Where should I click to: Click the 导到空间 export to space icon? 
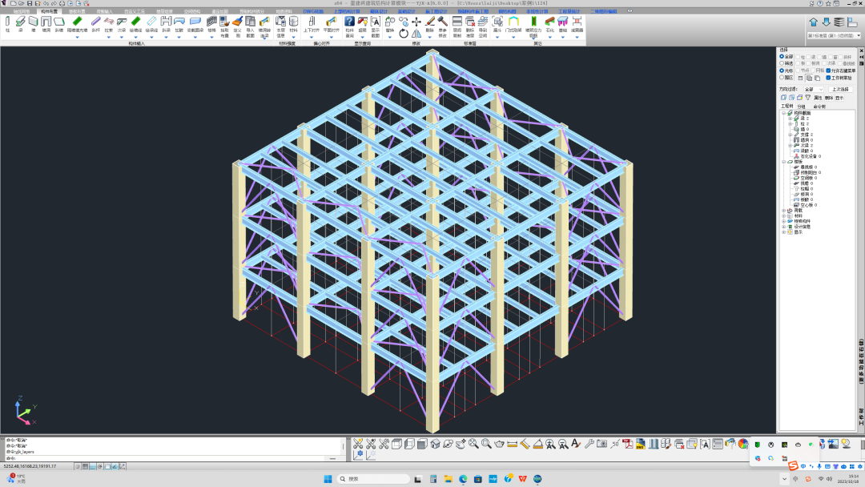click(x=483, y=21)
